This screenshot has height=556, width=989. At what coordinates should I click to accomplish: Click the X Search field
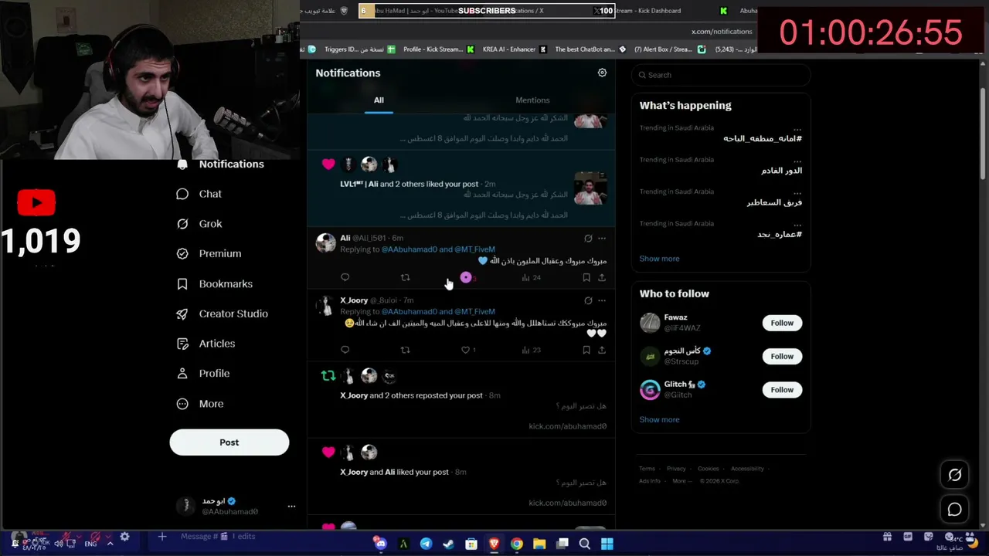point(721,75)
